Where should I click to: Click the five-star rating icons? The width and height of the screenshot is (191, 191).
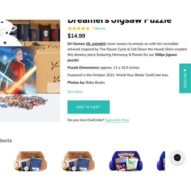click(x=79, y=28)
